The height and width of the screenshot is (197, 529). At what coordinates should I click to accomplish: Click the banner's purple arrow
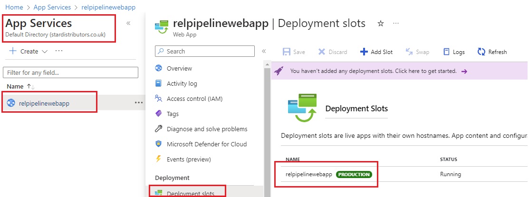point(464,71)
